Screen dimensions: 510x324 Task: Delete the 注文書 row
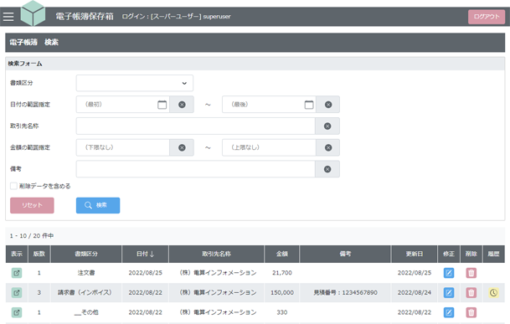(x=471, y=273)
